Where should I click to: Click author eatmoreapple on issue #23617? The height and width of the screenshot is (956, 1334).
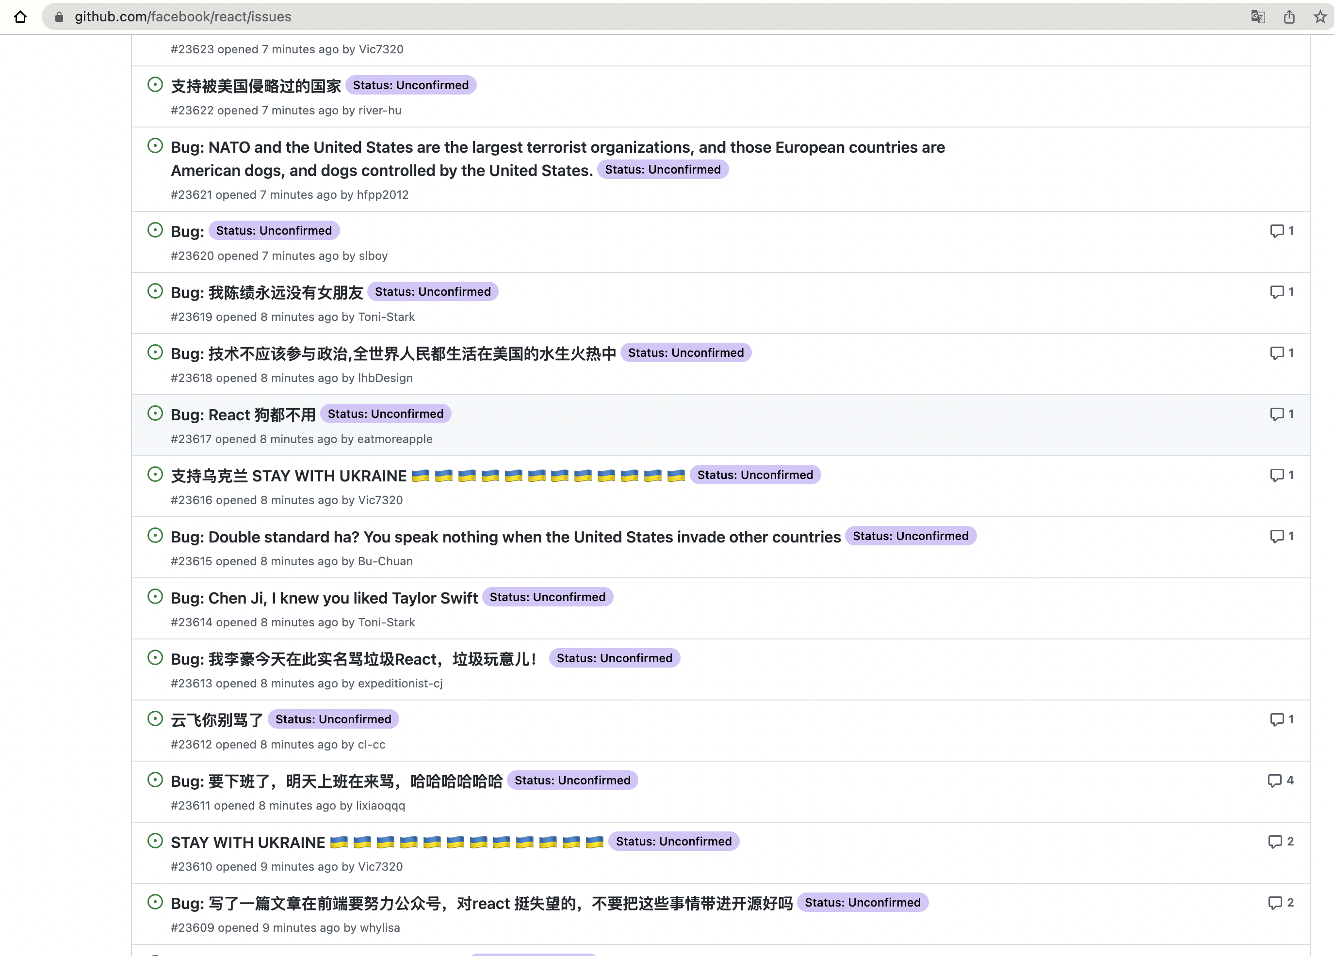tap(394, 439)
